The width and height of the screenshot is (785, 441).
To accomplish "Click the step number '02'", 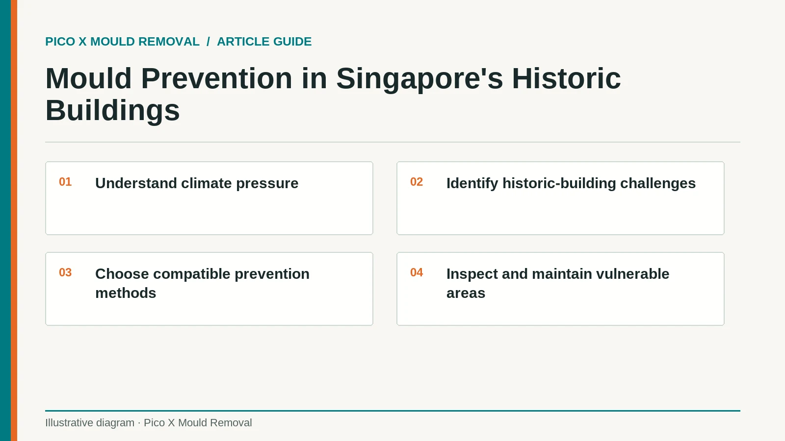I will click(417, 182).
